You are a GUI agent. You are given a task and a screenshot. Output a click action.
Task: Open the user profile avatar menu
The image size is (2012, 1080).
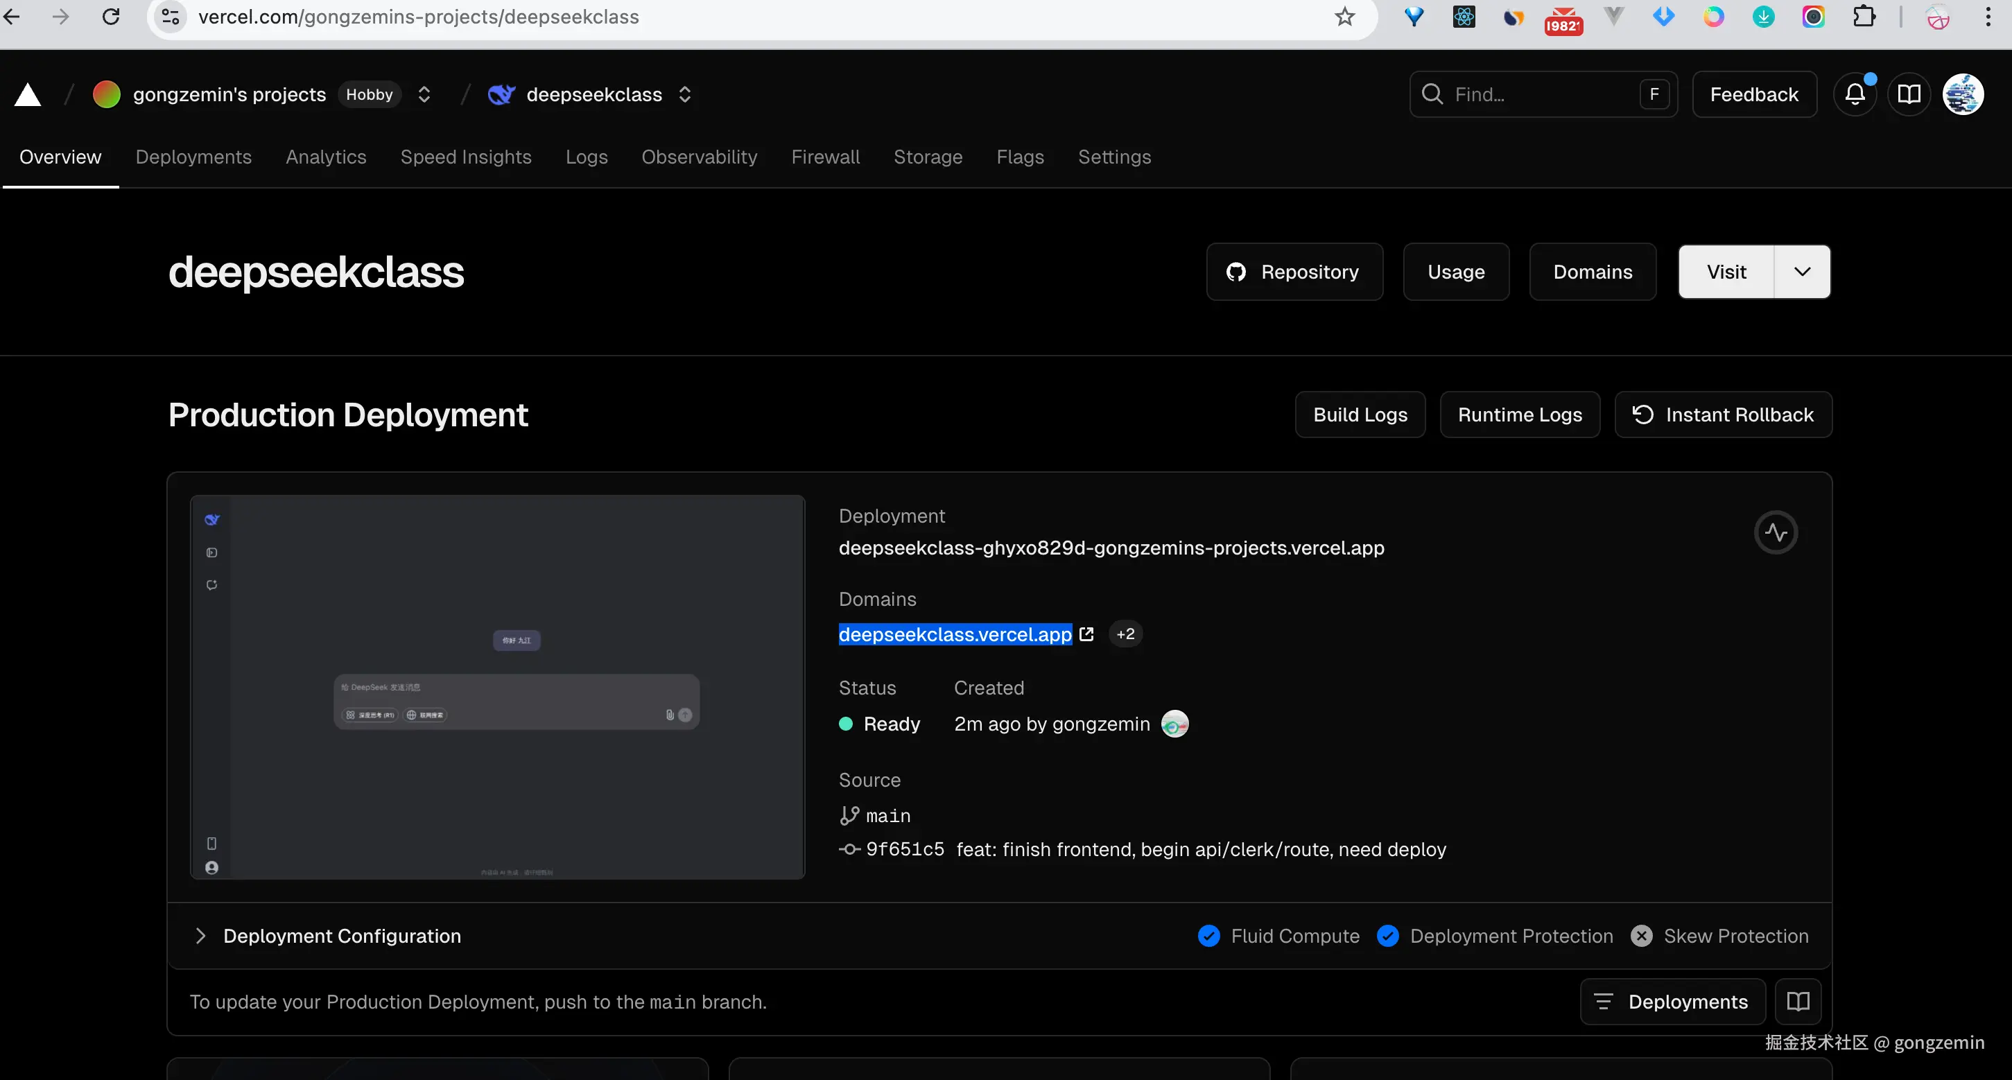(1963, 94)
